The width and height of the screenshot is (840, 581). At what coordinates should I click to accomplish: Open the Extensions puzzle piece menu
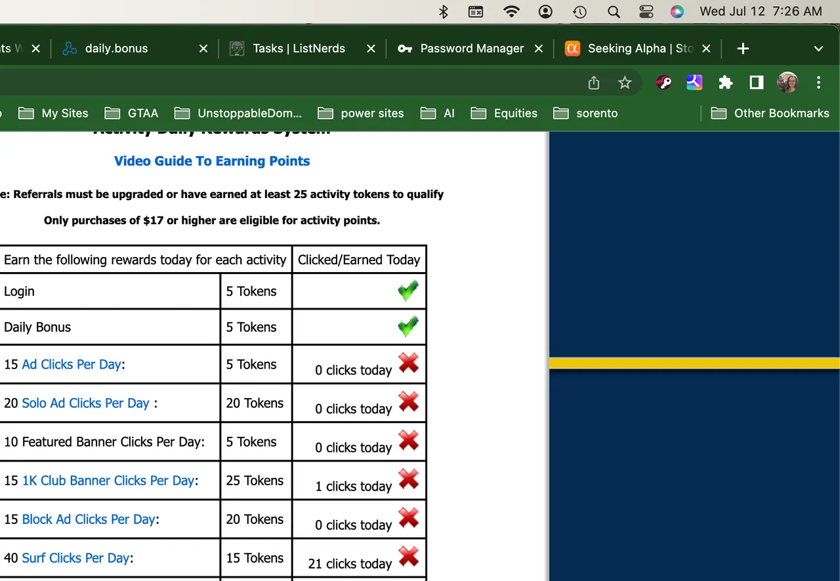(725, 83)
